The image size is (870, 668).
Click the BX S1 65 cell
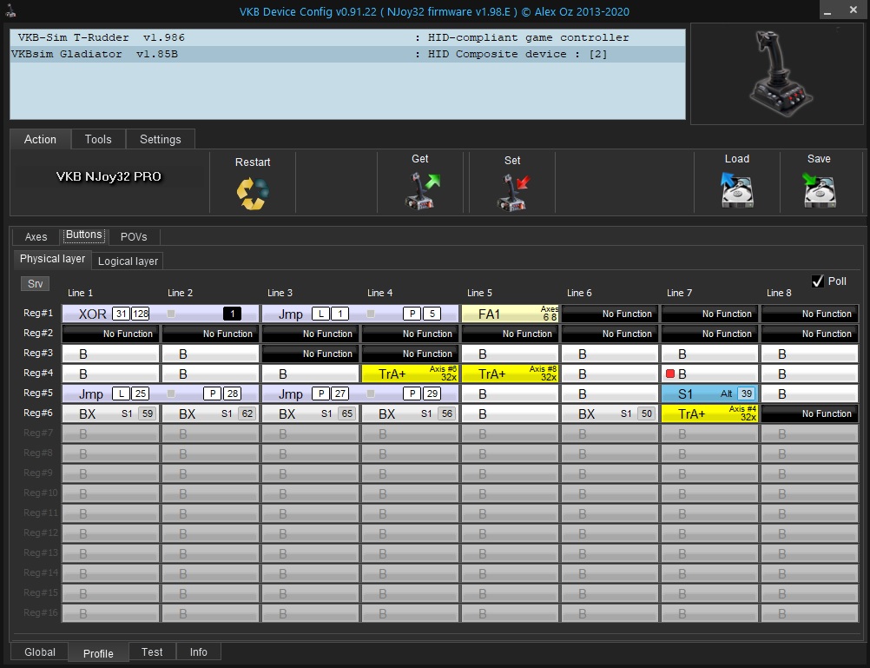310,413
